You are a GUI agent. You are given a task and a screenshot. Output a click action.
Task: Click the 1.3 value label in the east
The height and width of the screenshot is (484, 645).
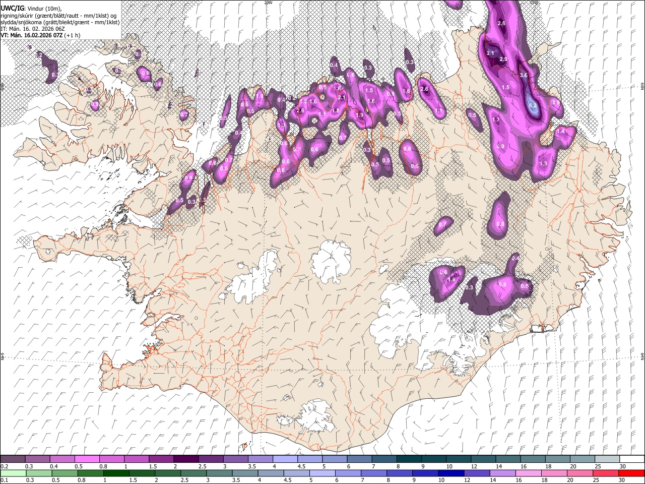pyautogui.click(x=543, y=164)
